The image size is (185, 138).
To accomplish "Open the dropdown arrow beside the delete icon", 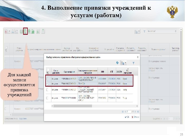I will tap(10, 31).
